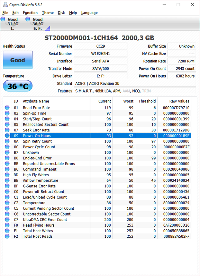Click status orb of UltraDMA CRC Error Count row
This screenshot has width=200, height=276.
(x=7, y=219)
